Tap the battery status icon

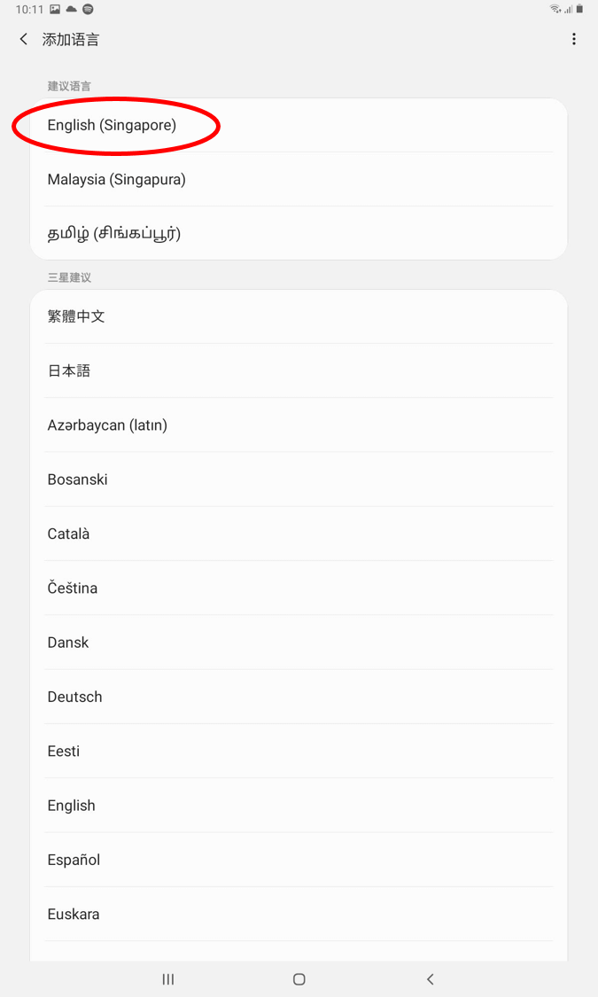(x=579, y=9)
